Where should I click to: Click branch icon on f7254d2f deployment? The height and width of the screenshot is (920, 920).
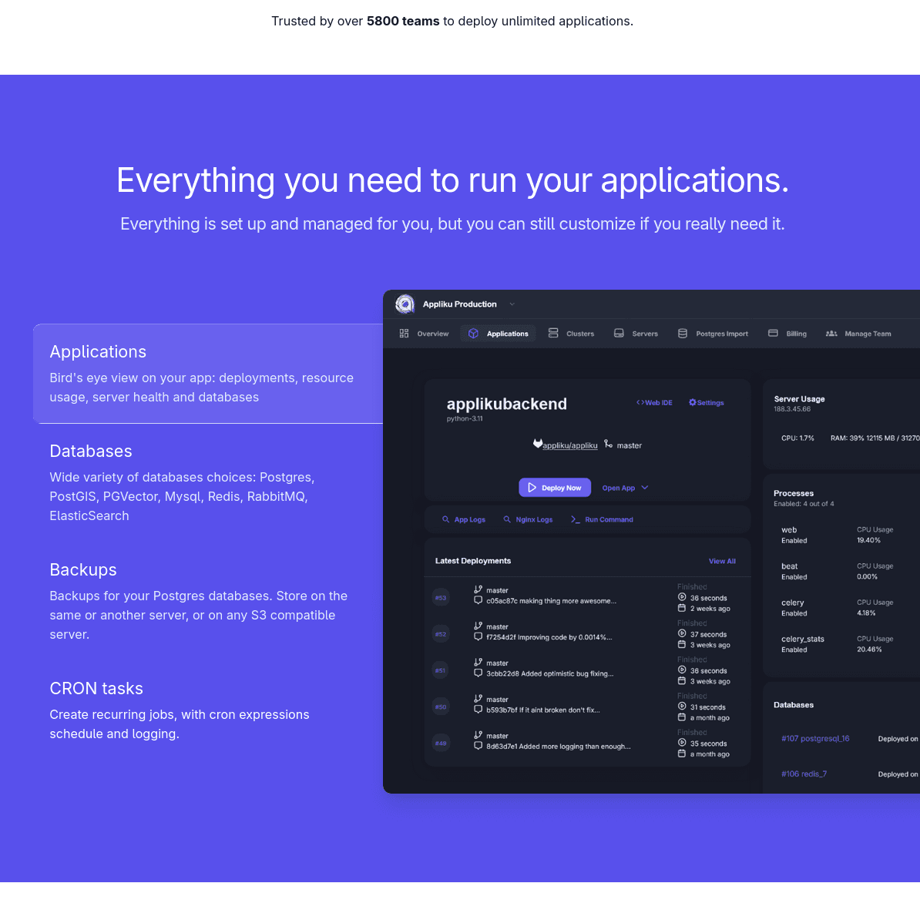click(478, 626)
